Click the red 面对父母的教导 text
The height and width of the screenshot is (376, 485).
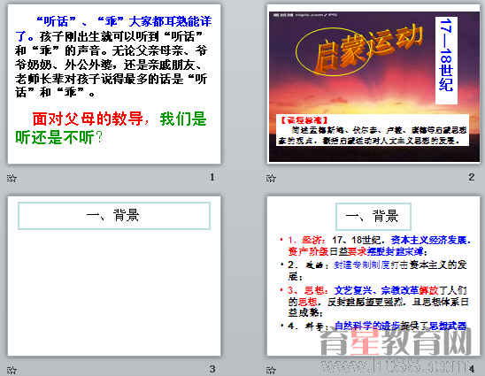coord(88,119)
